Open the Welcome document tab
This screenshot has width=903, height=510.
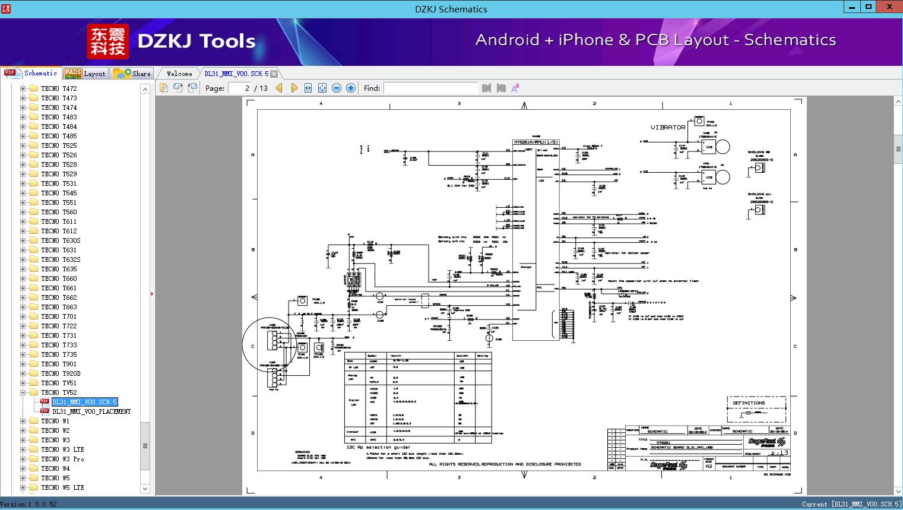point(179,74)
